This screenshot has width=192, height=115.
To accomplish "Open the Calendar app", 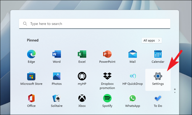I will pos(158,56).
